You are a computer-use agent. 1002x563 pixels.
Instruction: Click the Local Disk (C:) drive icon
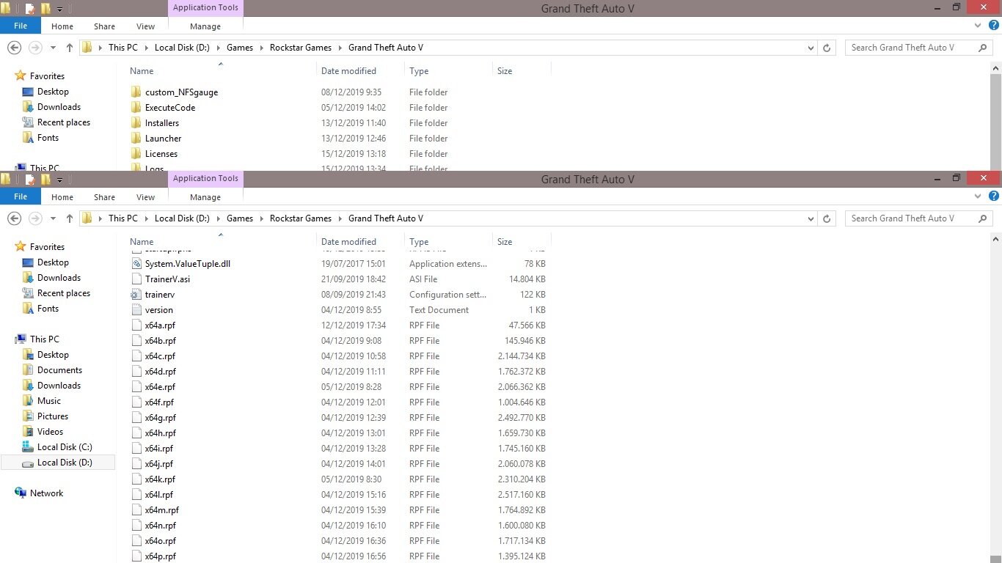tap(28, 447)
